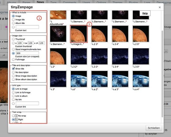The height and width of the screenshot is (137, 171).
Task: Choose Album title option
Action: [x=13, y=23]
